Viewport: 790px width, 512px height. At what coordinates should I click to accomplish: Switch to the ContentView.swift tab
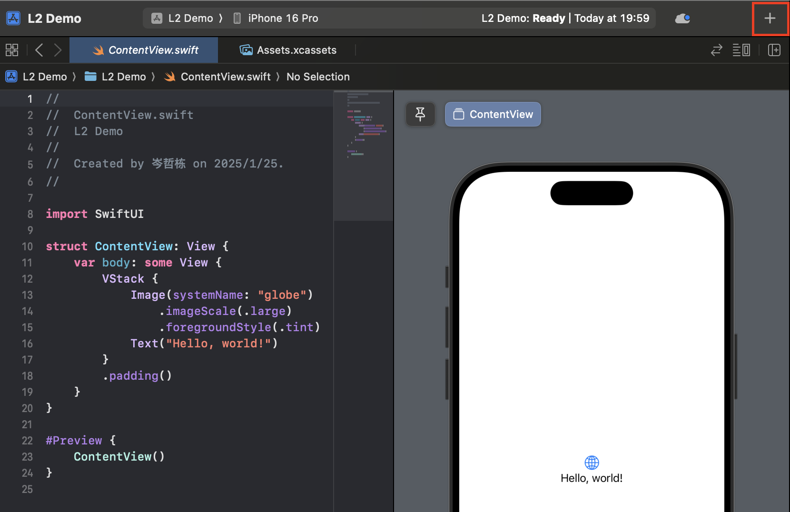pos(144,50)
